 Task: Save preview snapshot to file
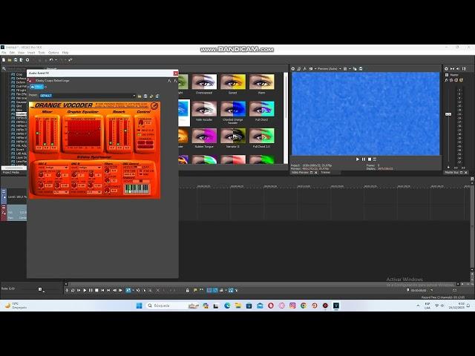(361, 69)
